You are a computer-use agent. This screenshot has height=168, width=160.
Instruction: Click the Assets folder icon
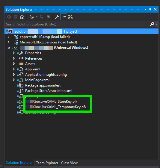point(21,64)
